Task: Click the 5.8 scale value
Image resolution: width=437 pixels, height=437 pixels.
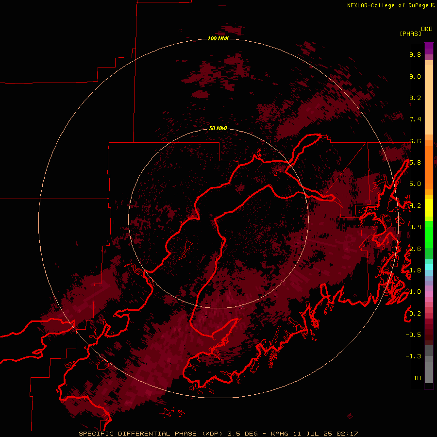Action: (x=415, y=163)
